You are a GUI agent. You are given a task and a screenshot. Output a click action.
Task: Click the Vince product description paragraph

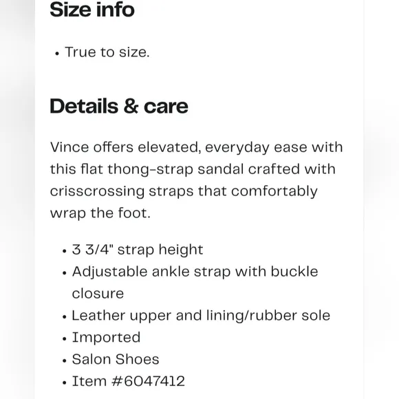[x=196, y=180]
